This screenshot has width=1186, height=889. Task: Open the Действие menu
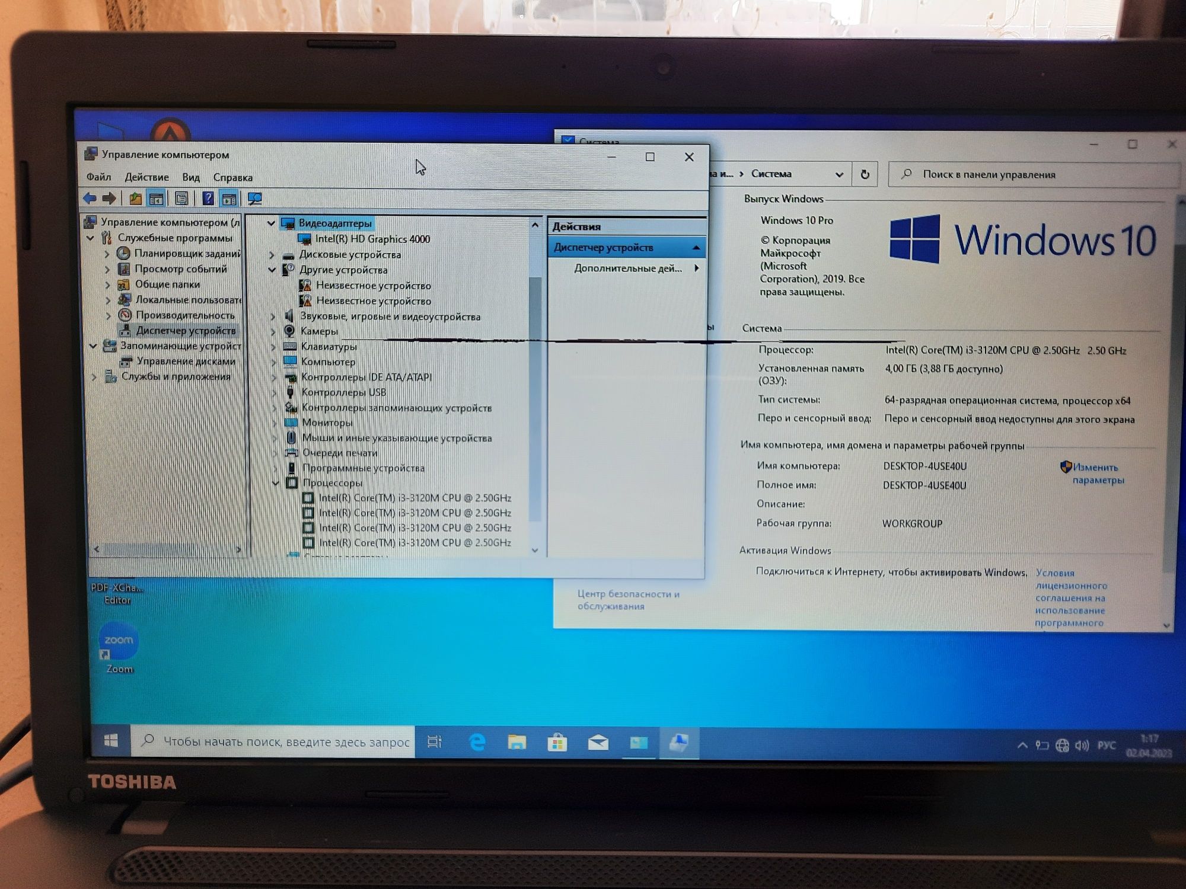(x=146, y=177)
